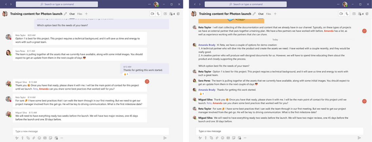The width and height of the screenshot is (372, 142).
Task: Start an audio call in right window
Action: click(x=347, y=14)
